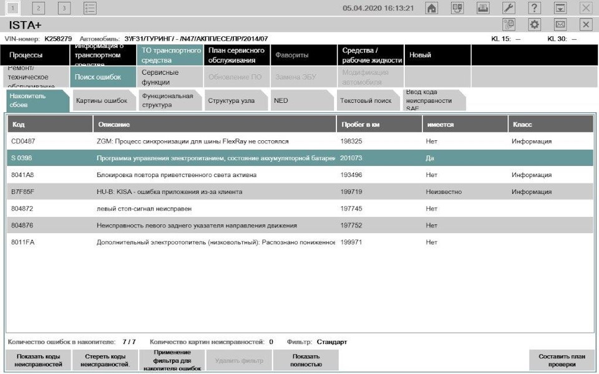Open the wrench tools icon
This screenshot has width=599, height=374.
[x=509, y=8]
